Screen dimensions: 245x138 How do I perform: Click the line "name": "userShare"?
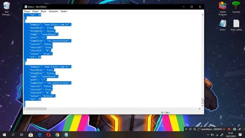(44, 34)
